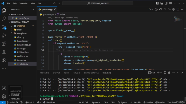The image size is (186, 104).
Task: Select the youtube.py editor tab
Action: [47, 10]
